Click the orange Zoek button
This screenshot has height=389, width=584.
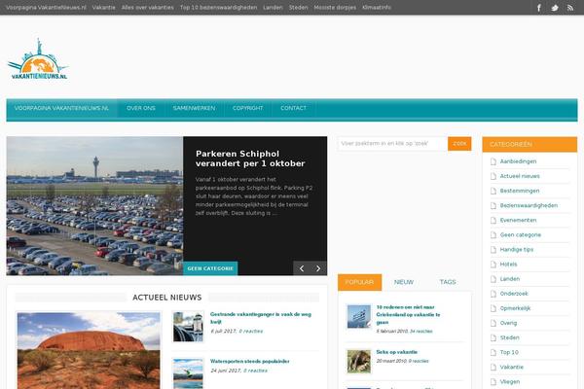click(459, 143)
